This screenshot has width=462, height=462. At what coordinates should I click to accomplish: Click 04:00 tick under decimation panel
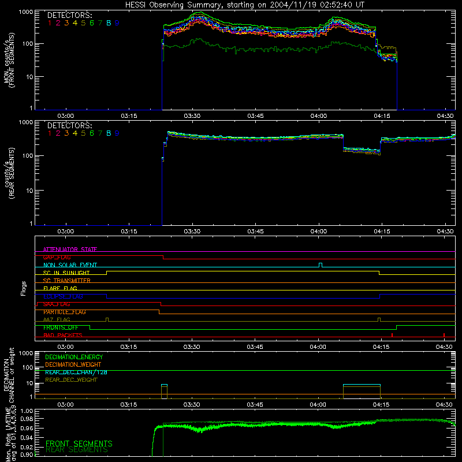318,405
